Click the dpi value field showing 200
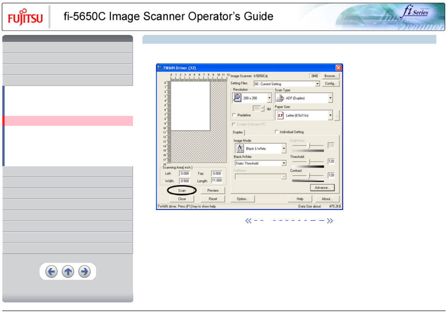Image resolution: width=448 pixels, height=312 pixels. pyautogui.click(x=257, y=109)
